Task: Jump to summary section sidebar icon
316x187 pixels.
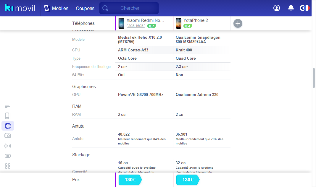Action: [x=8, y=106]
